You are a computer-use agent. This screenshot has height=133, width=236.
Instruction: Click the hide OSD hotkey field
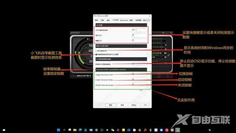coord(139,40)
